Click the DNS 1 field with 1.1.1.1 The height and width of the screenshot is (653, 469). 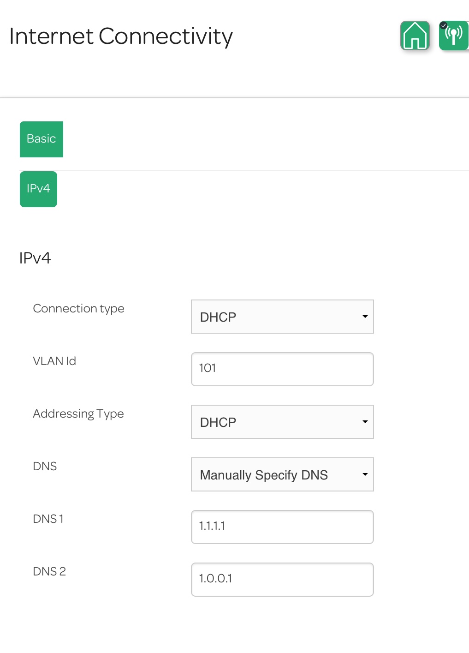pos(282,527)
